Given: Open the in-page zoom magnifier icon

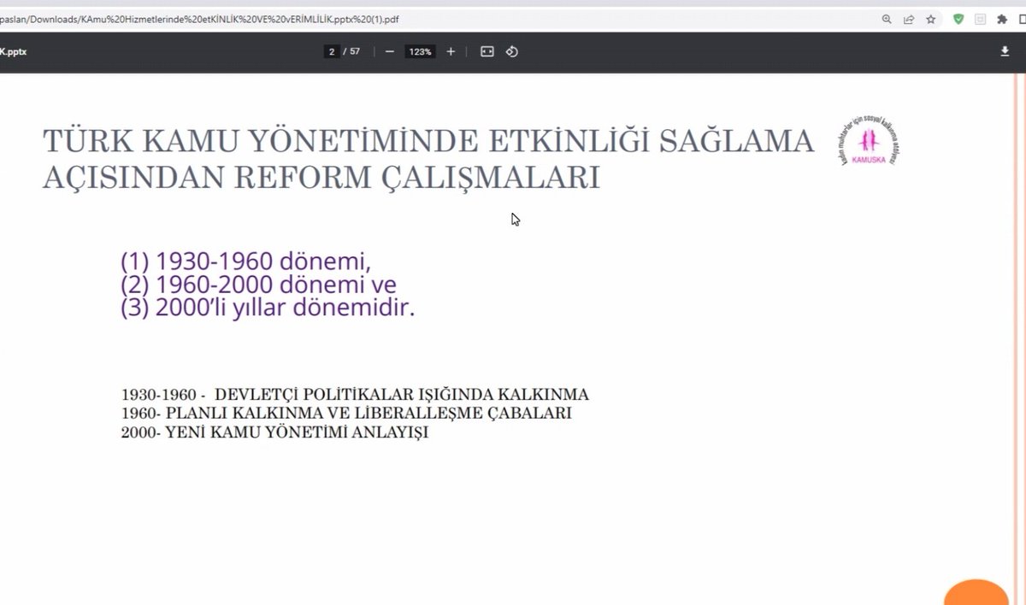Looking at the screenshot, I should [887, 17].
